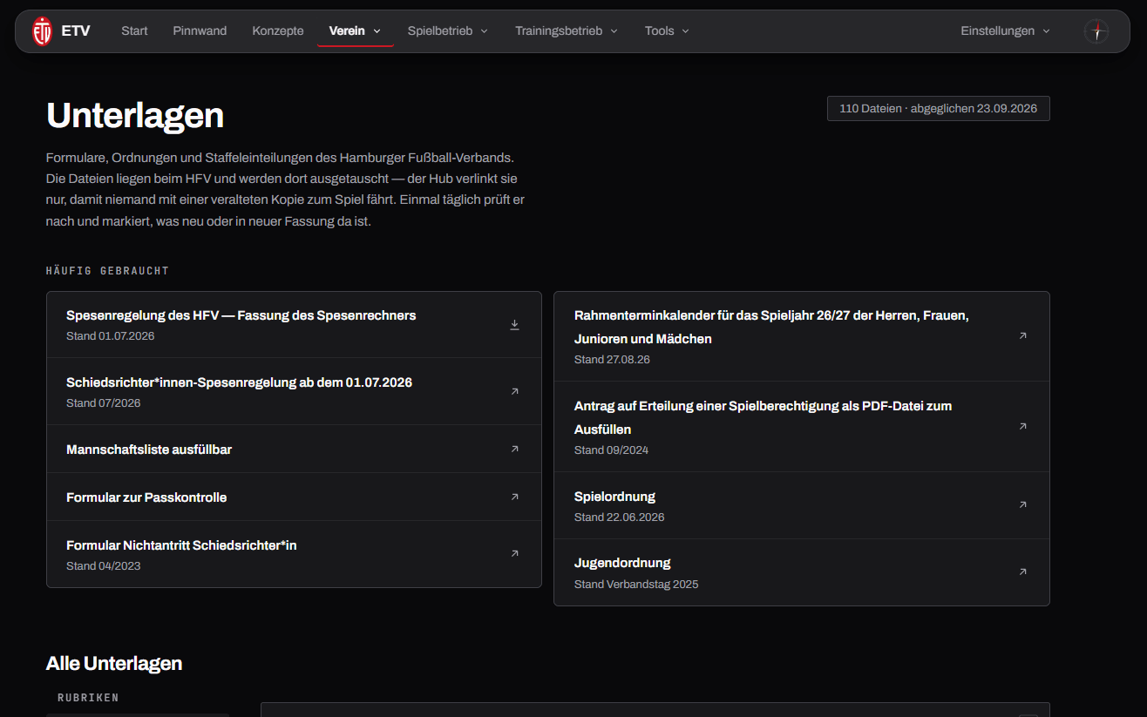Open the Tools dropdown

(667, 31)
